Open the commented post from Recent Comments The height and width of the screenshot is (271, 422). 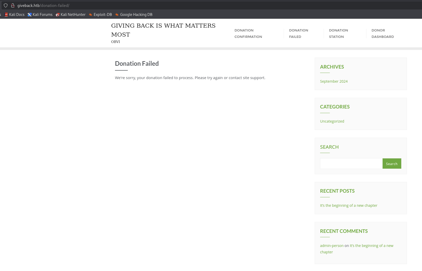(372, 245)
